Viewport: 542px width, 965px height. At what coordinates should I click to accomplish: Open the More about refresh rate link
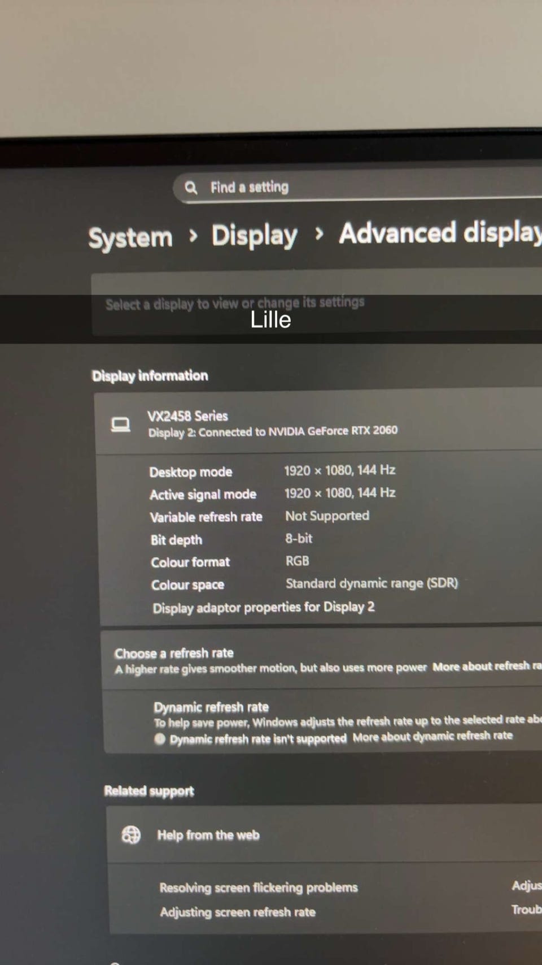coord(487,667)
